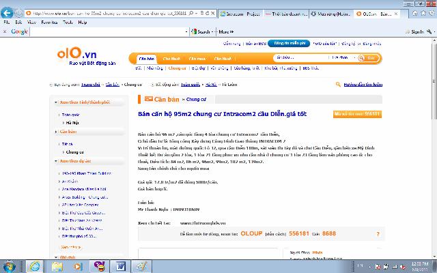Click the browser back arrow button
The image size is (437, 273).
pos(7,13)
